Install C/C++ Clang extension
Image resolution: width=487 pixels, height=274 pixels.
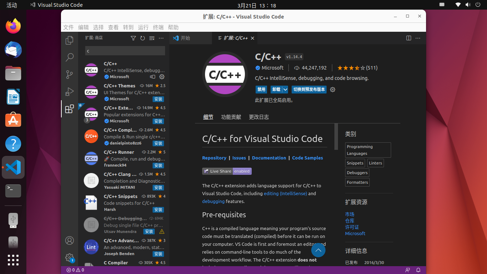tap(158, 188)
